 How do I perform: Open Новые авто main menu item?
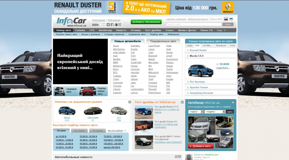click(x=64, y=30)
